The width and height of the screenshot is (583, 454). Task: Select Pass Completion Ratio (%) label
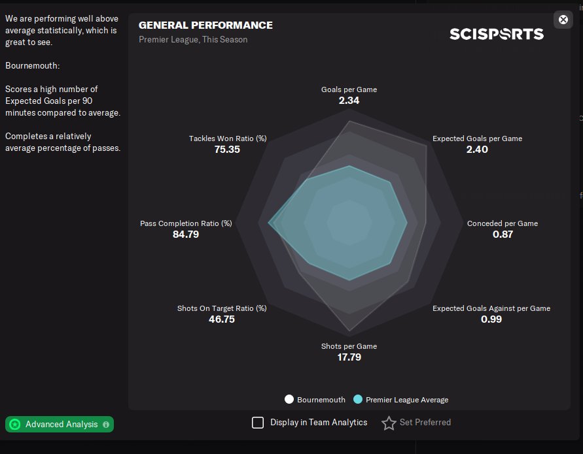tap(186, 223)
